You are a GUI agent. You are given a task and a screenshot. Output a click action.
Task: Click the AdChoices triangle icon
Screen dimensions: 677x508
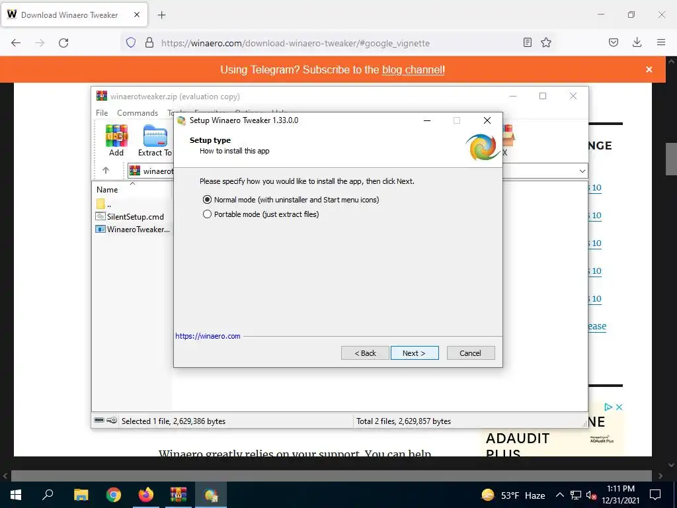[x=608, y=407]
